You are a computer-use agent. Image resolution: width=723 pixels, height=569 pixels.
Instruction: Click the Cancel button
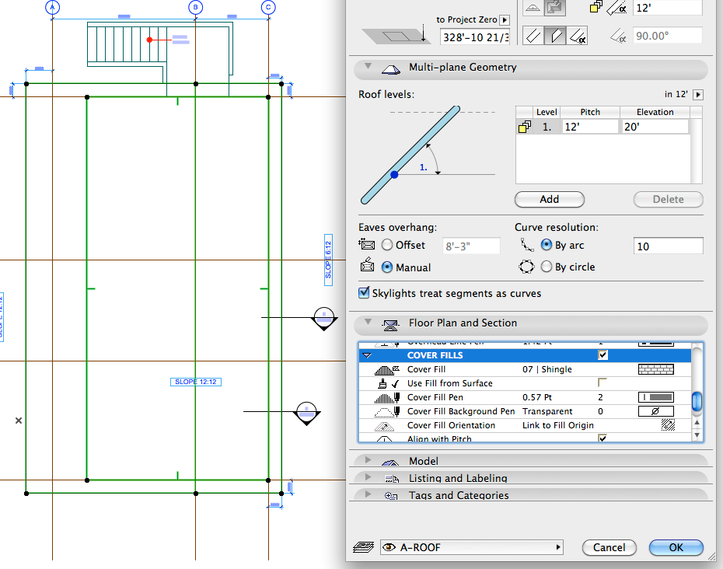(609, 547)
